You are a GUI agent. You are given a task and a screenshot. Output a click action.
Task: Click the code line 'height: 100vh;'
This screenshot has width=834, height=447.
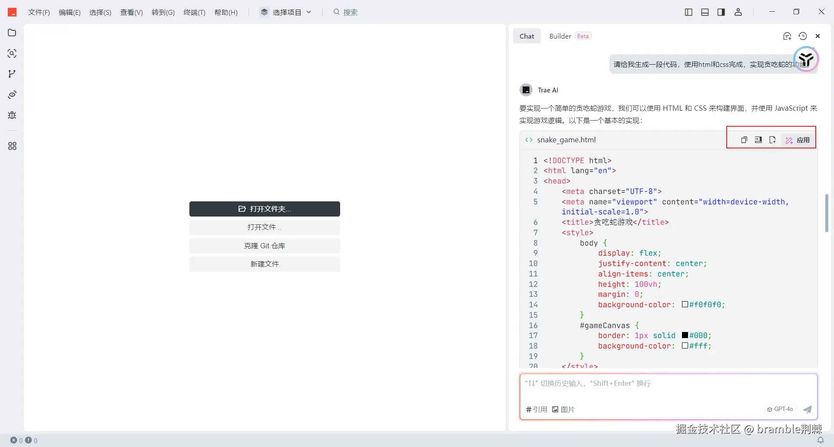629,284
